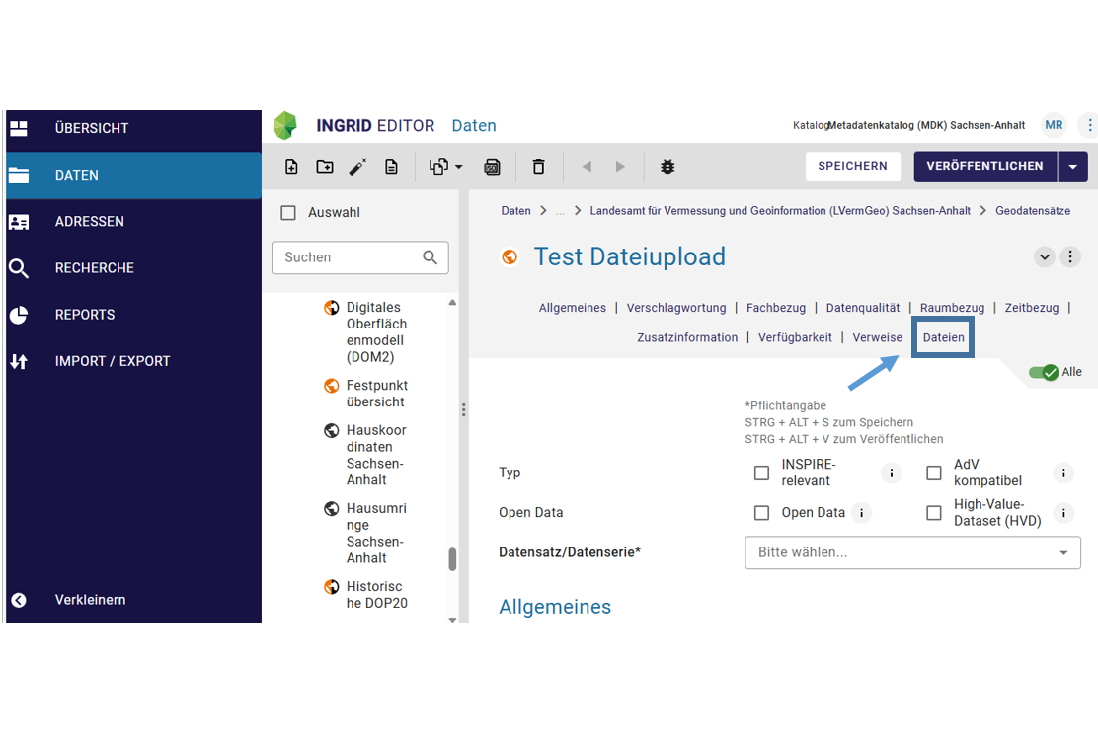Expand the Veröffentlichen dropdown arrow
The width and height of the screenshot is (1098, 730).
[x=1072, y=167]
